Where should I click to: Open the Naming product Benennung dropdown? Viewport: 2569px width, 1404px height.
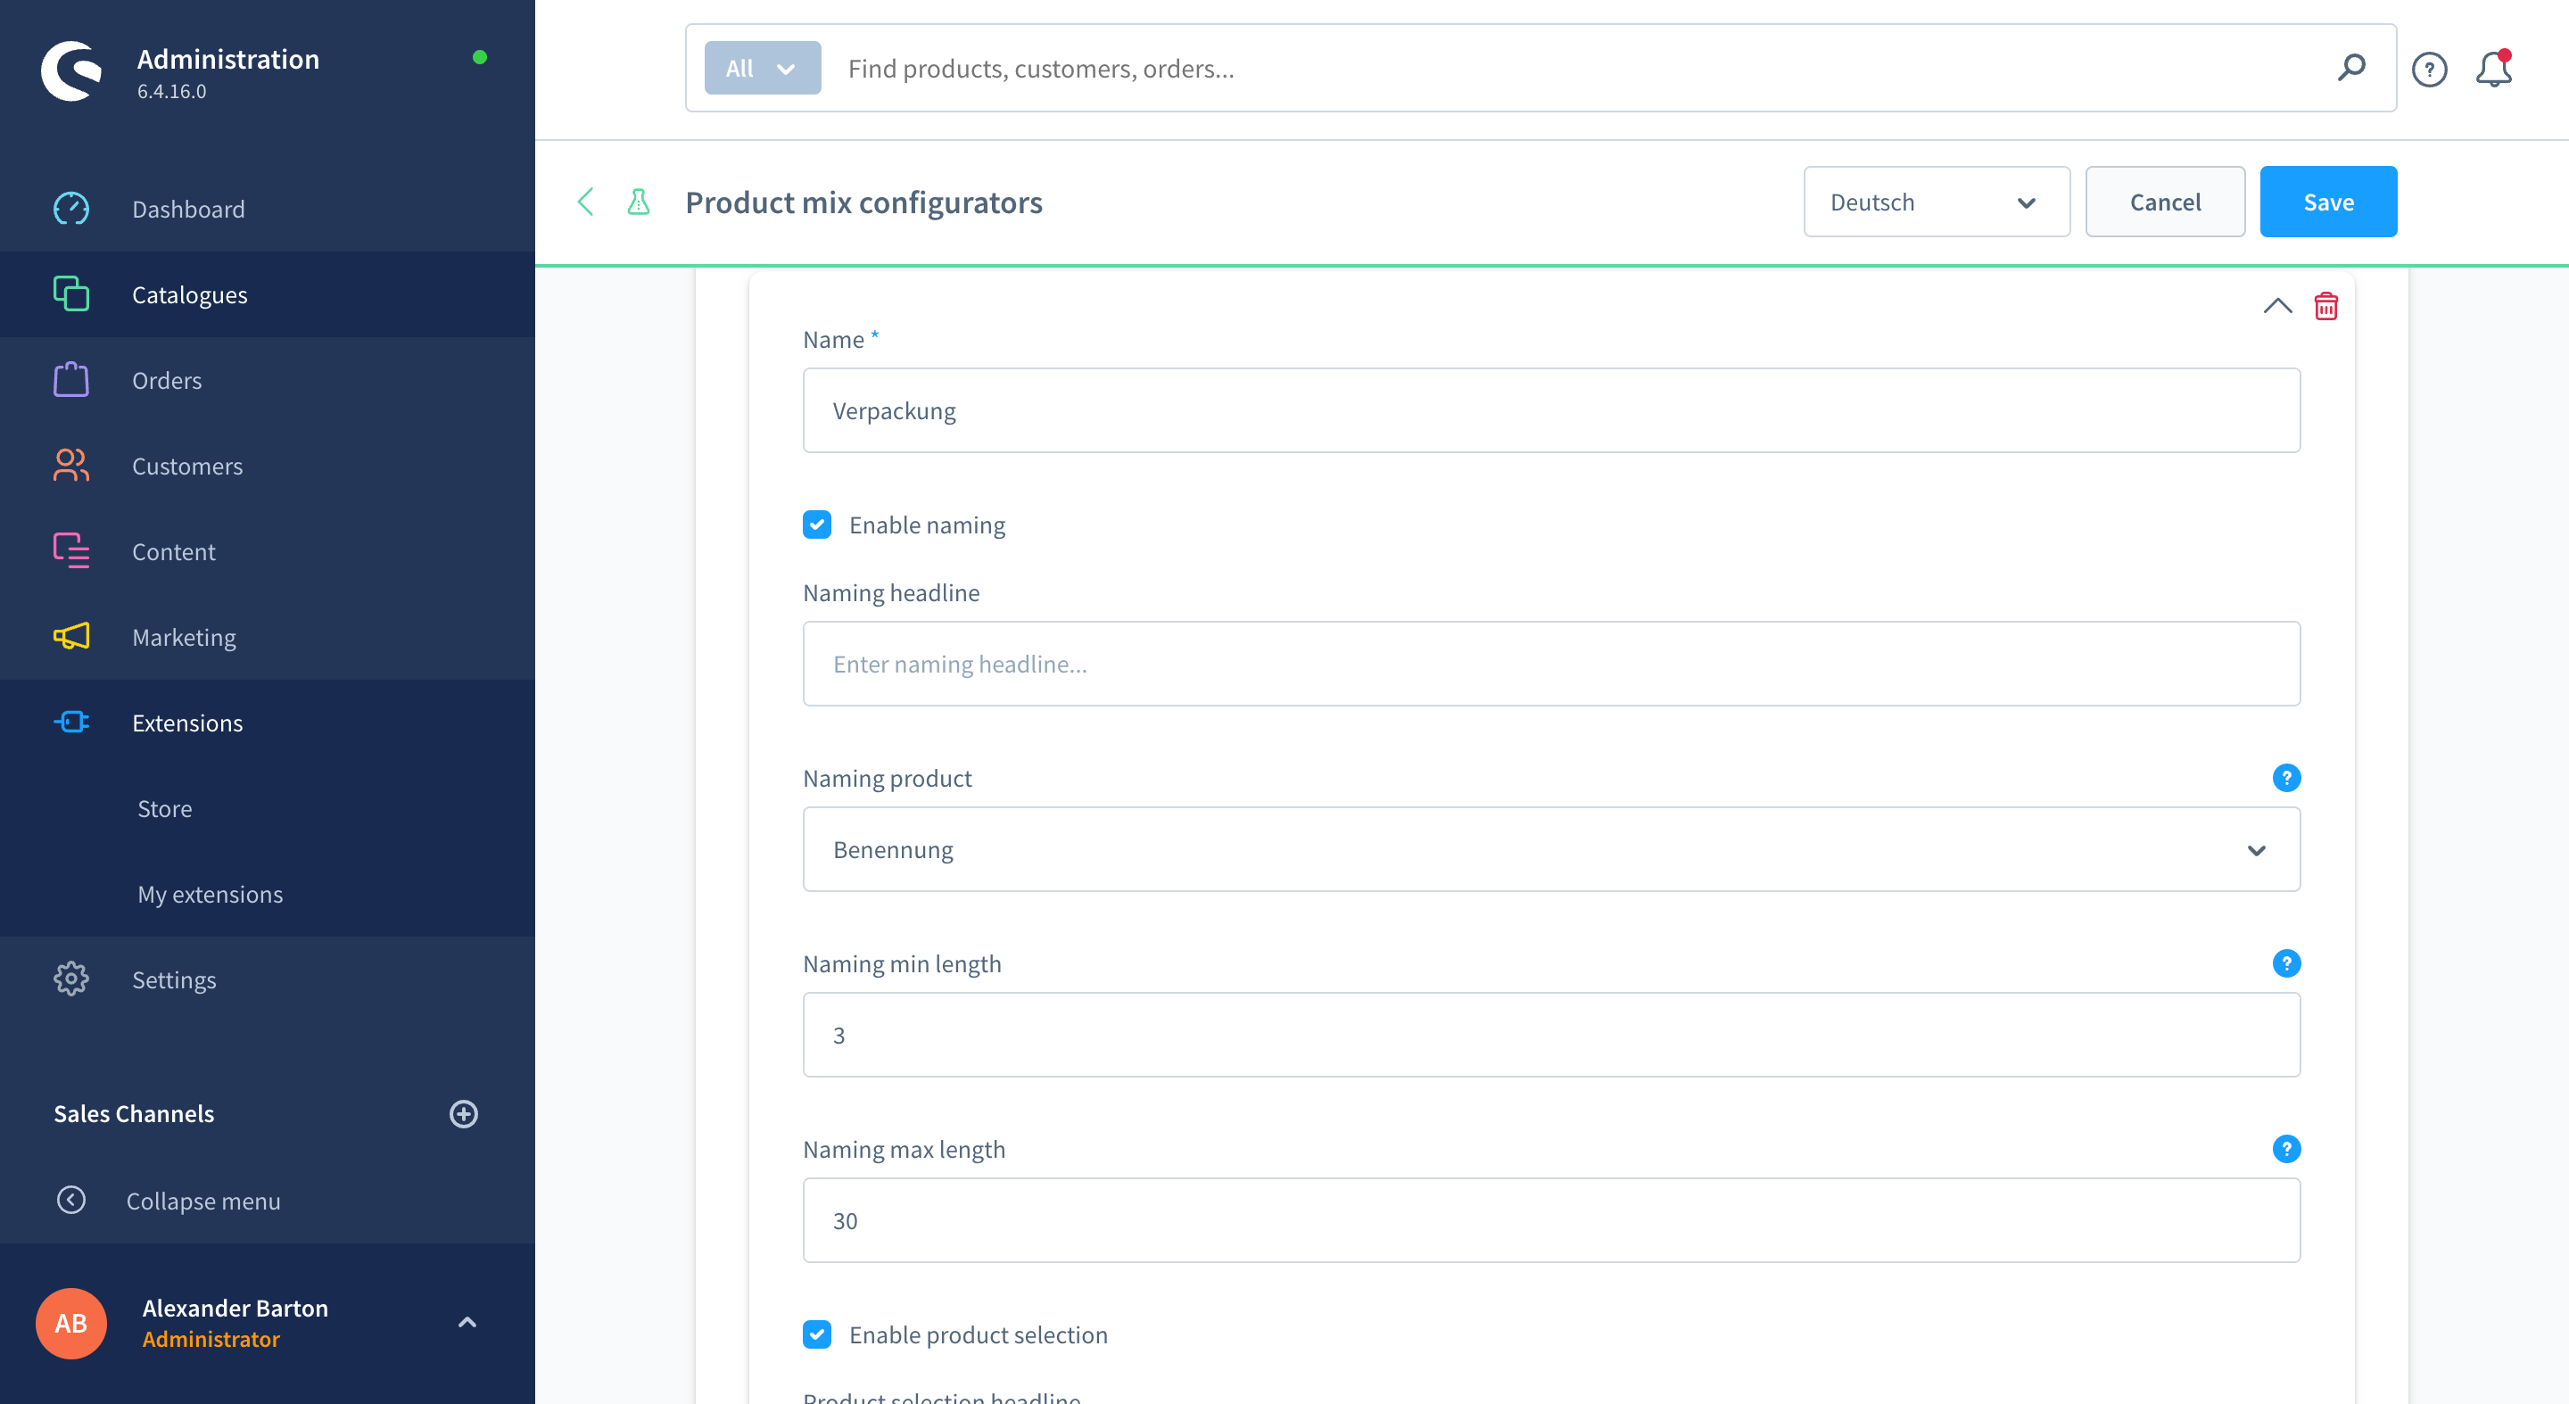[1551, 849]
